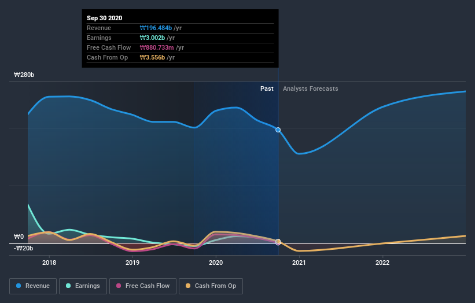The width and height of the screenshot is (475, 303).
Task: Click the 2020 x-axis label
Action: click(216, 263)
